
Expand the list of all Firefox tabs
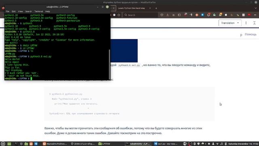click(x=255, y=8)
